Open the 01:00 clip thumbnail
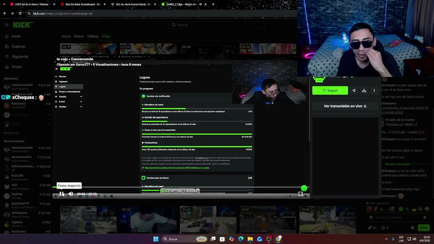This screenshot has height=244, width=434. [148, 49]
